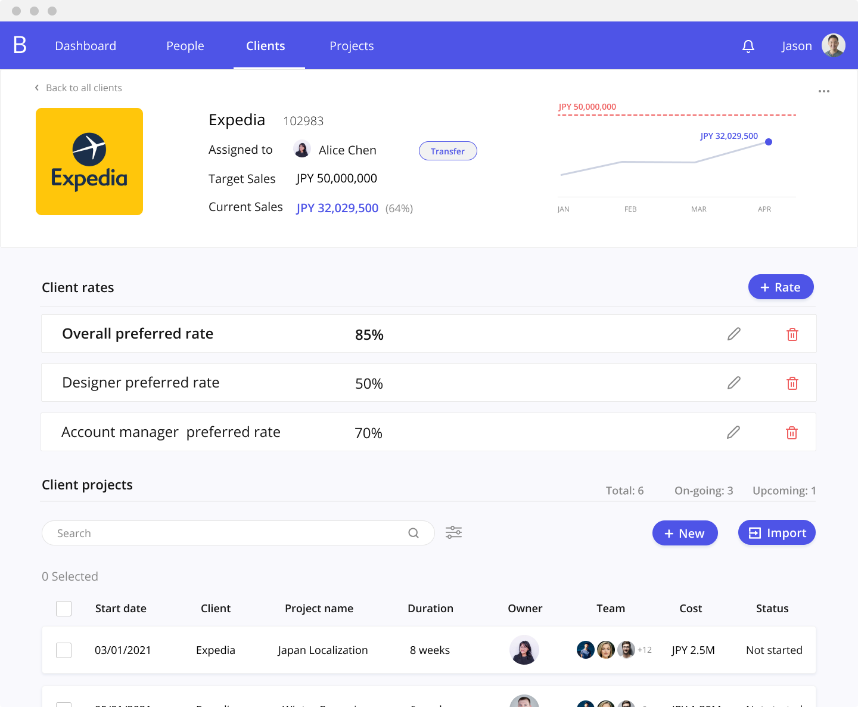Viewport: 858px width, 707px height.
Task: Click the Status column header
Action: click(x=772, y=608)
